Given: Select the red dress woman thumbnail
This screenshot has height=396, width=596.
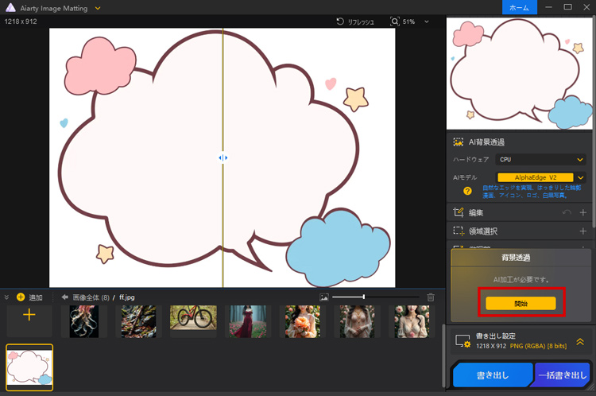Looking at the screenshot, I should (x=248, y=321).
